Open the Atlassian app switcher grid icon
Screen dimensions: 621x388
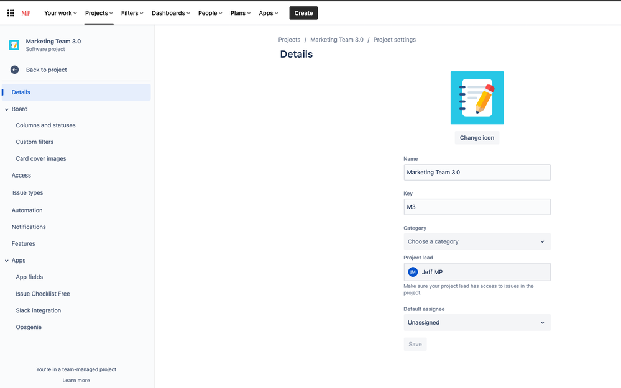[11, 12]
